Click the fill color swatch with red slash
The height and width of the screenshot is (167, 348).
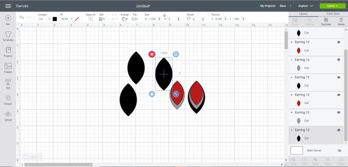[77, 19]
